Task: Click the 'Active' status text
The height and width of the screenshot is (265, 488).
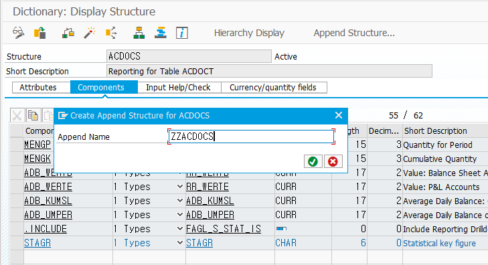Action: pos(286,57)
